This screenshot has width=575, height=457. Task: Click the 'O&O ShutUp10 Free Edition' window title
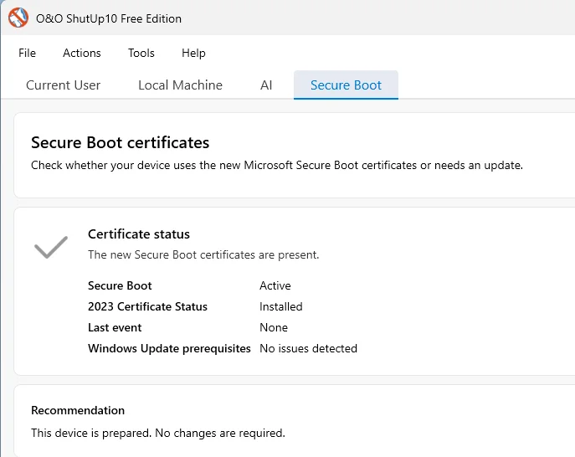(x=109, y=18)
